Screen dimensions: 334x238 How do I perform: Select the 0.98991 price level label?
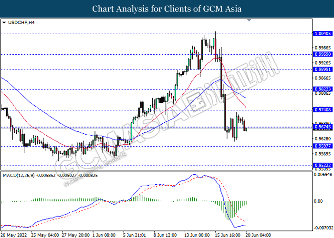tap(323, 69)
